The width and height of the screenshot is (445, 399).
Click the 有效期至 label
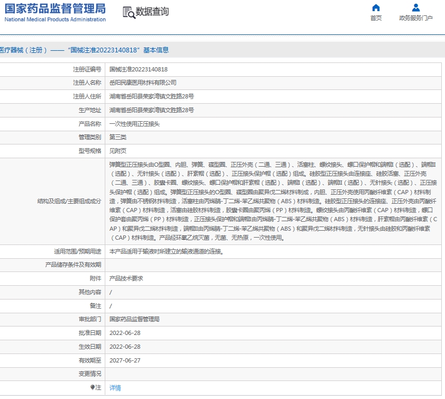click(90, 360)
